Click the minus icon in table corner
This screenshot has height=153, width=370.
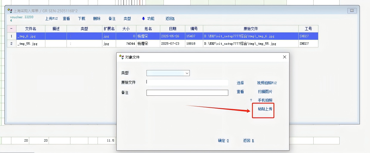[11, 29]
